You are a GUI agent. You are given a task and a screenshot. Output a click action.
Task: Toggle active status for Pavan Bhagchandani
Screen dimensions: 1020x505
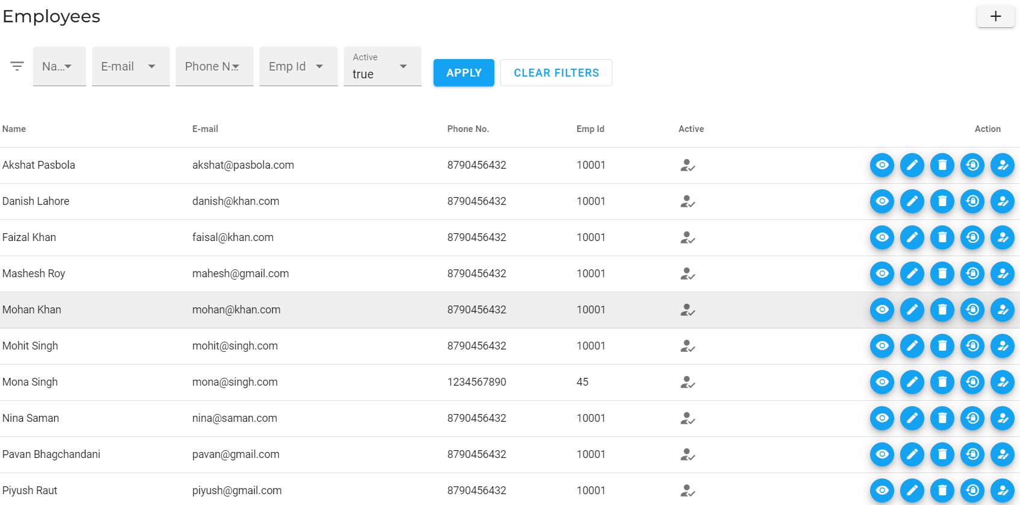click(1002, 454)
